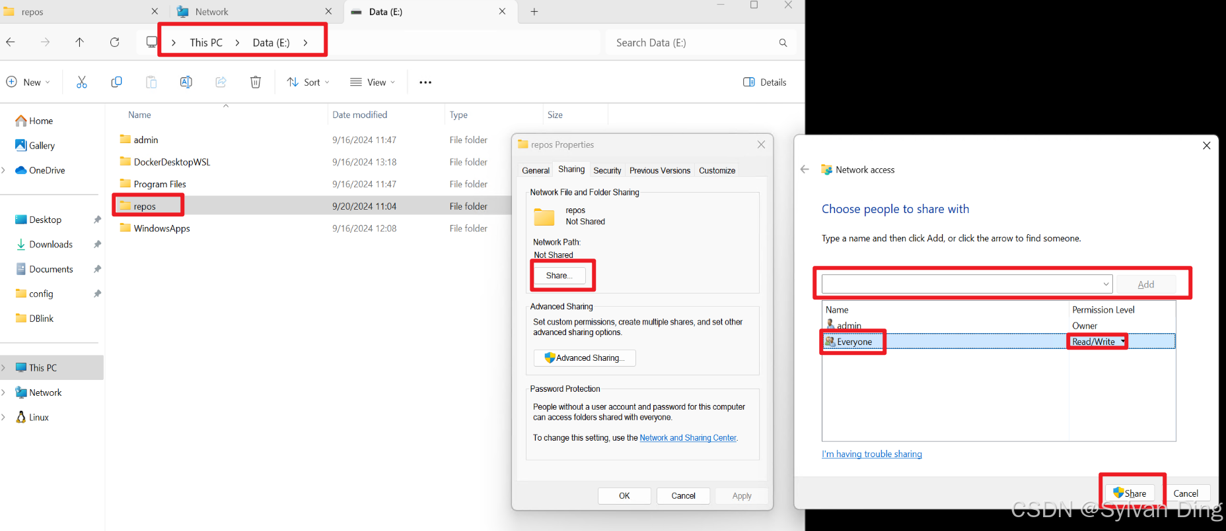Click the Paste clipboard icon
This screenshot has height=531, width=1226.
pos(151,82)
